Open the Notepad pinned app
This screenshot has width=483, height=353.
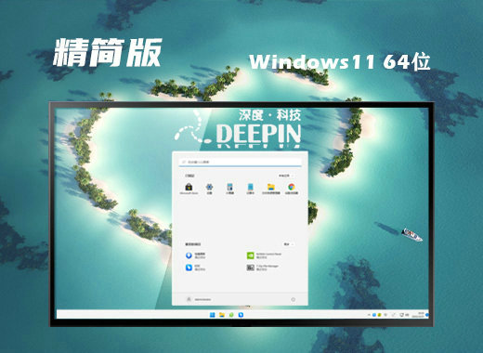250,189
